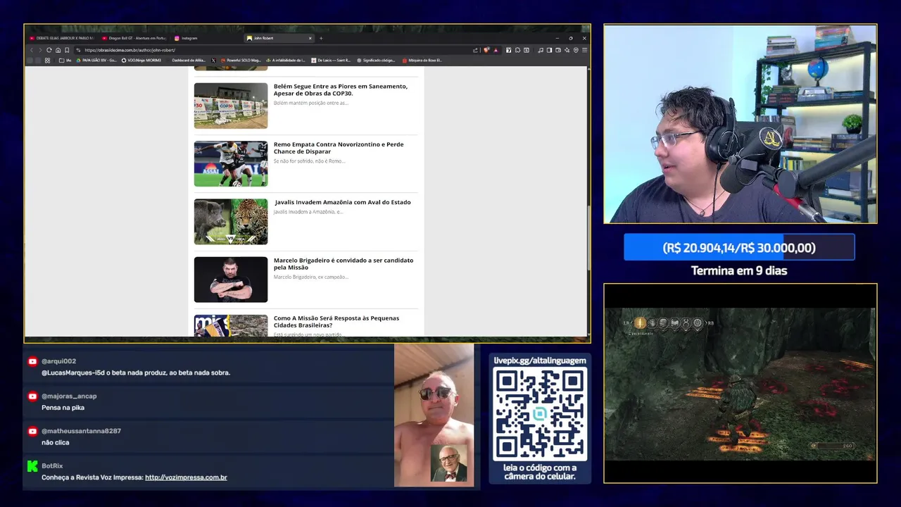Open the PAPA LEÃO XIV bookmark
Viewport: 901px width, 507px height.
point(96,61)
